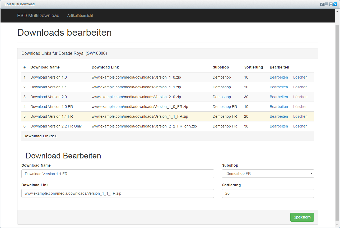The width and height of the screenshot is (340, 228).
Task: Select the Version_1_0.zip link text
Action: (x=136, y=77)
